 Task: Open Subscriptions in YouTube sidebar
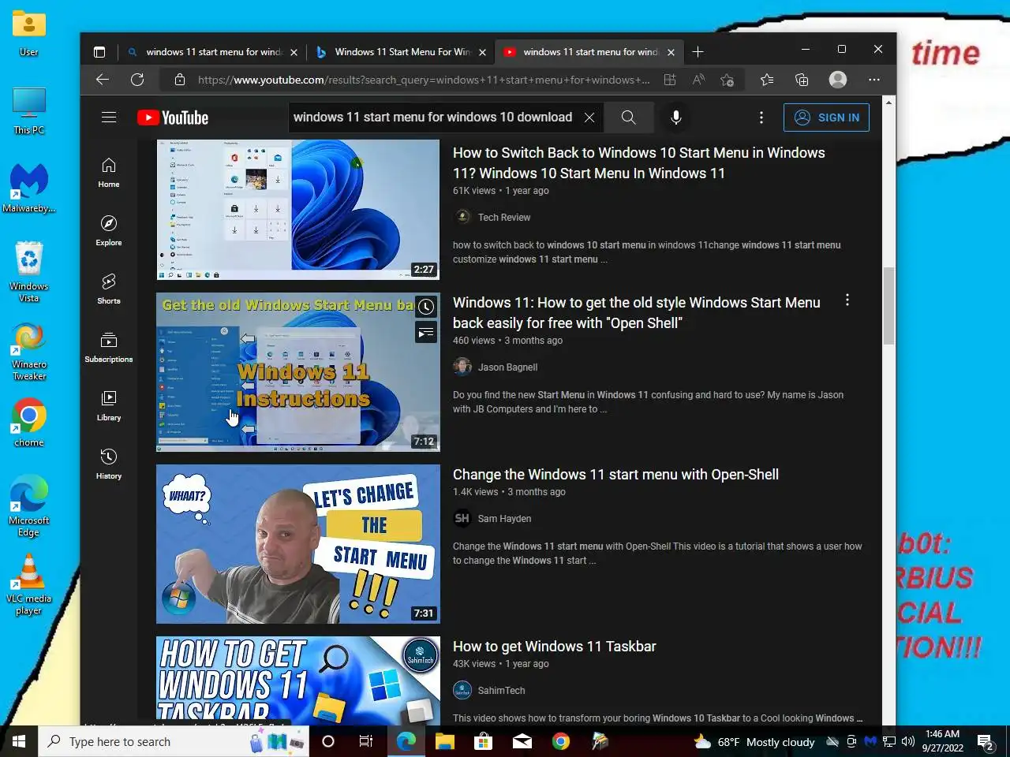click(x=109, y=348)
